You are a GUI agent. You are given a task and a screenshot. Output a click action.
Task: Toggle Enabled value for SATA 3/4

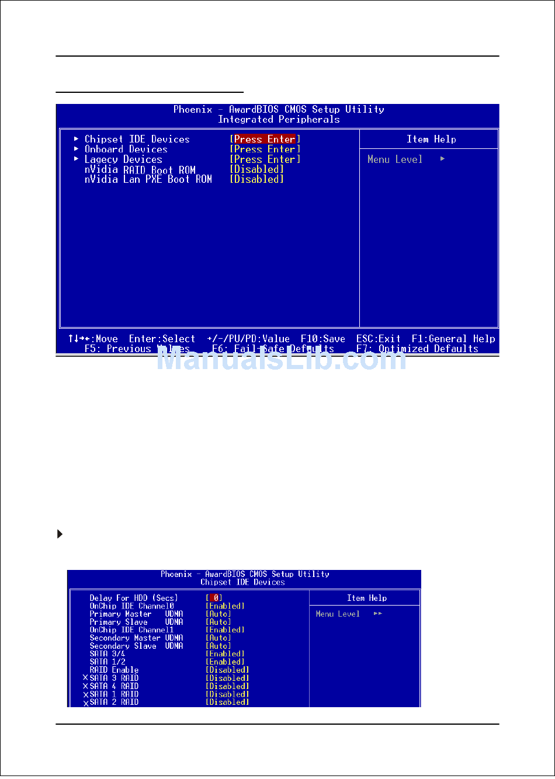226,654
